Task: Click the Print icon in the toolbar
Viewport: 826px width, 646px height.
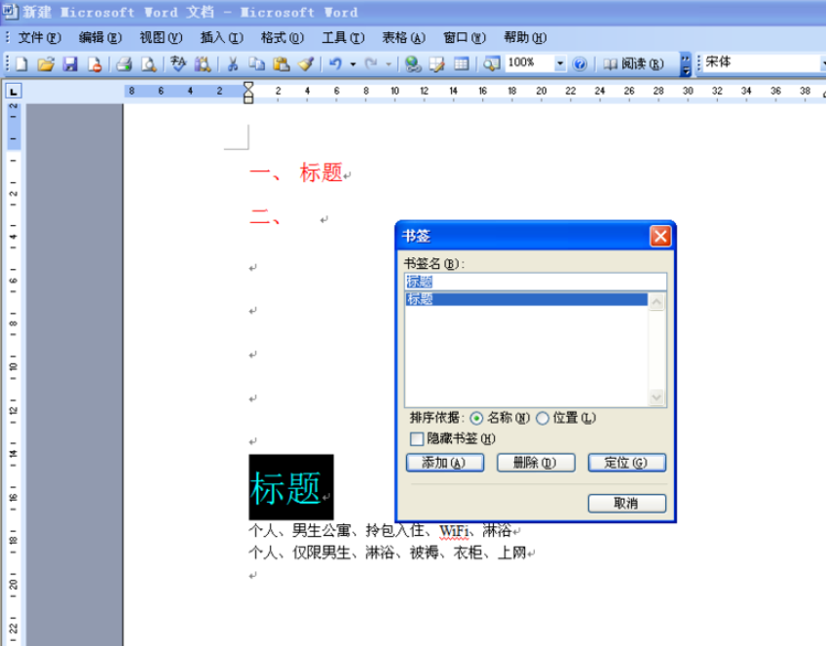Action: point(124,64)
